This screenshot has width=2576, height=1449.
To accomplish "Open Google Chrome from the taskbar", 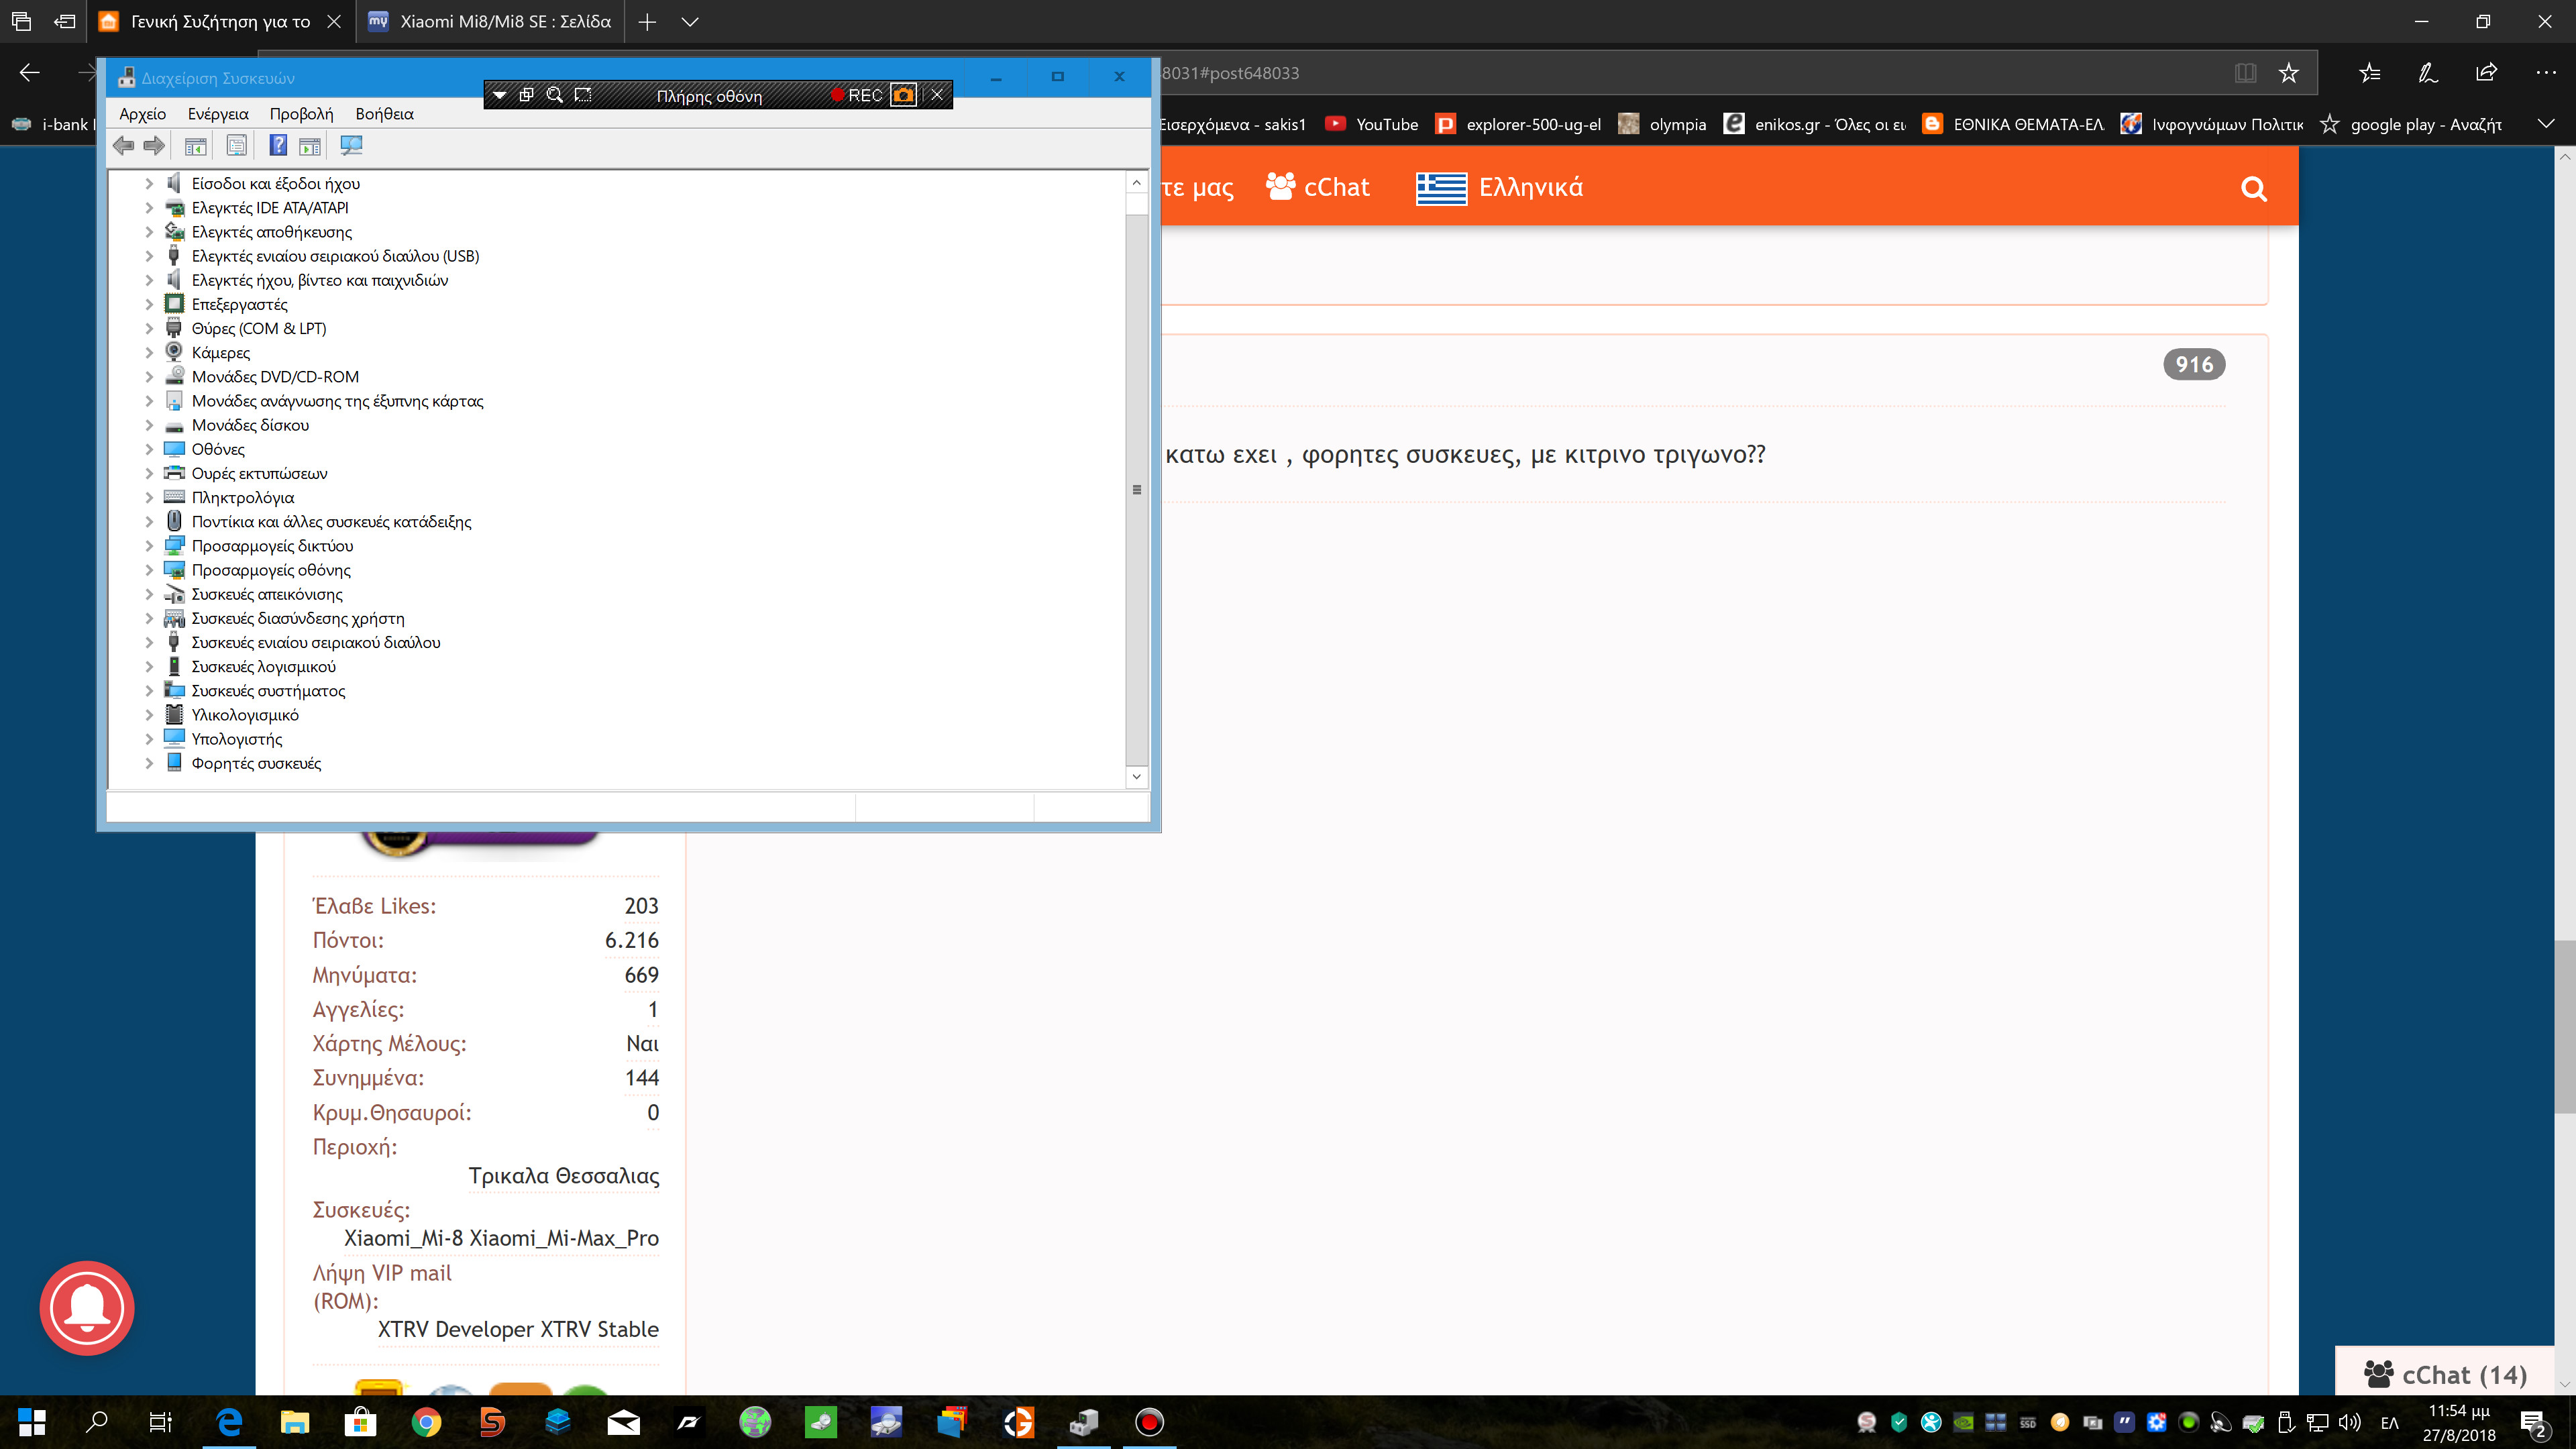I will point(426,1422).
